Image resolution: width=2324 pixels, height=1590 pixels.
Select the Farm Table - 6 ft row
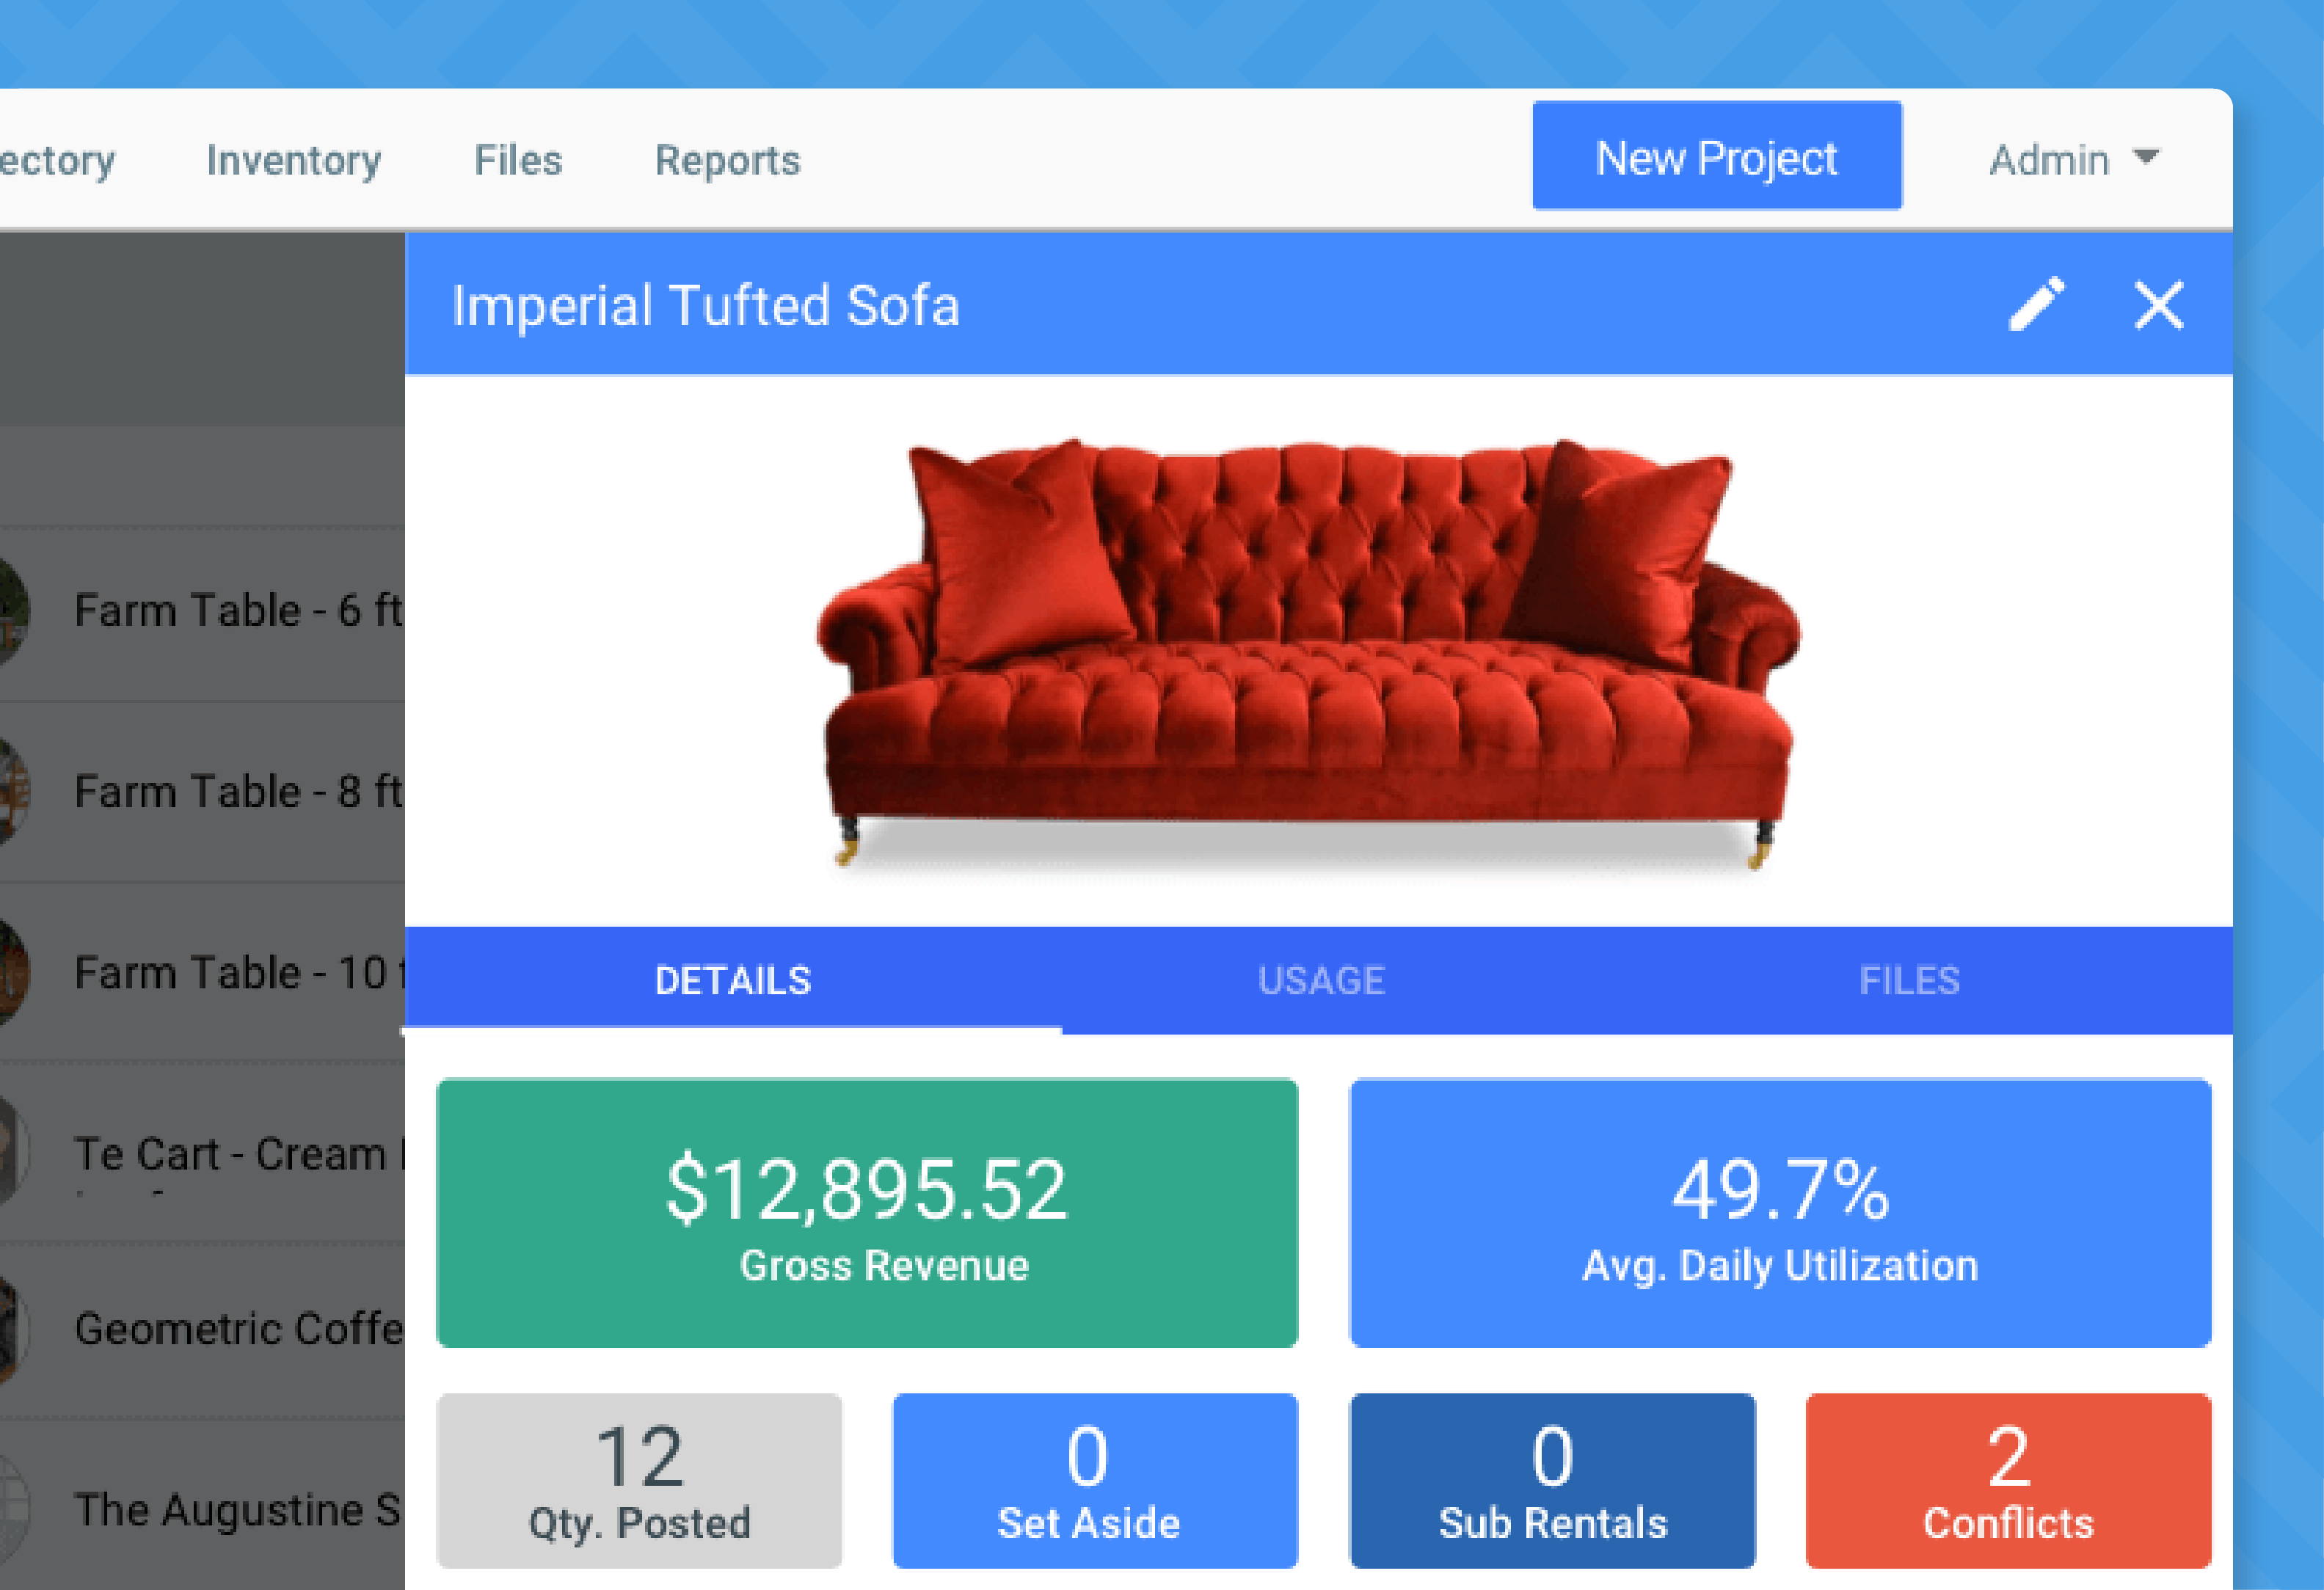(202, 611)
